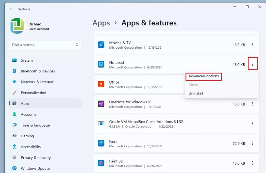Navigate to the Apps breadcrumb link
Viewport: 266px width, 173px height.
(101, 23)
